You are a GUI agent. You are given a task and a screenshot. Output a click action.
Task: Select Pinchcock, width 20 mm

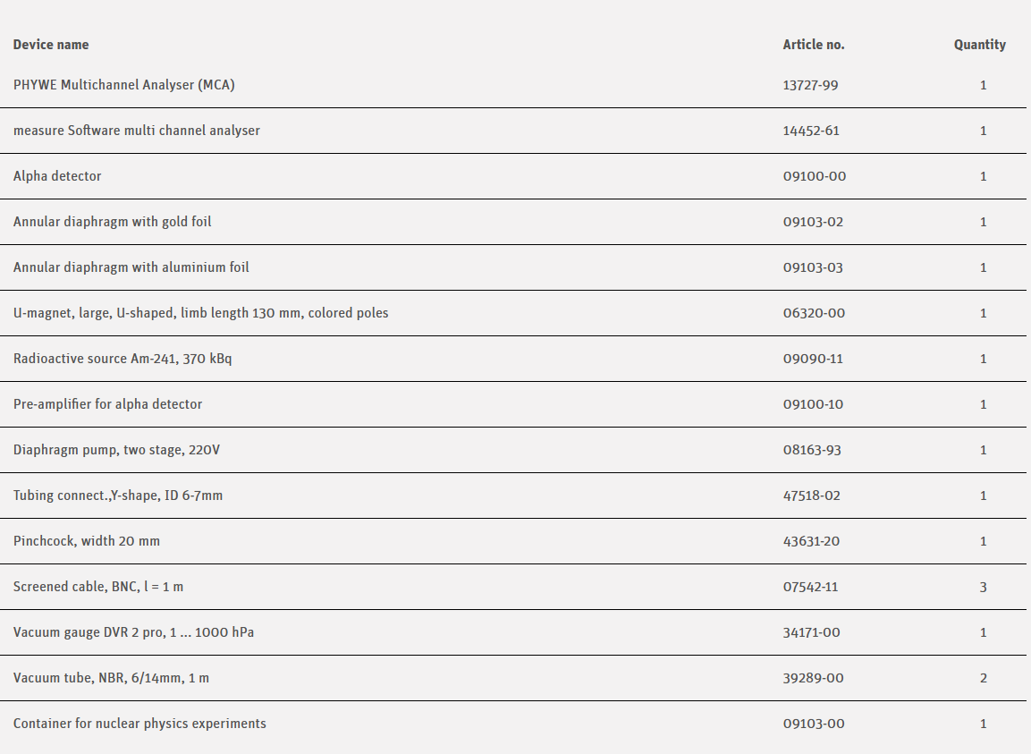[x=87, y=541]
